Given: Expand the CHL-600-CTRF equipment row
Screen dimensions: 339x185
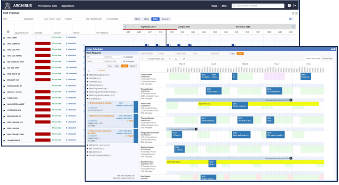Looking at the screenshot, I should [4, 68].
